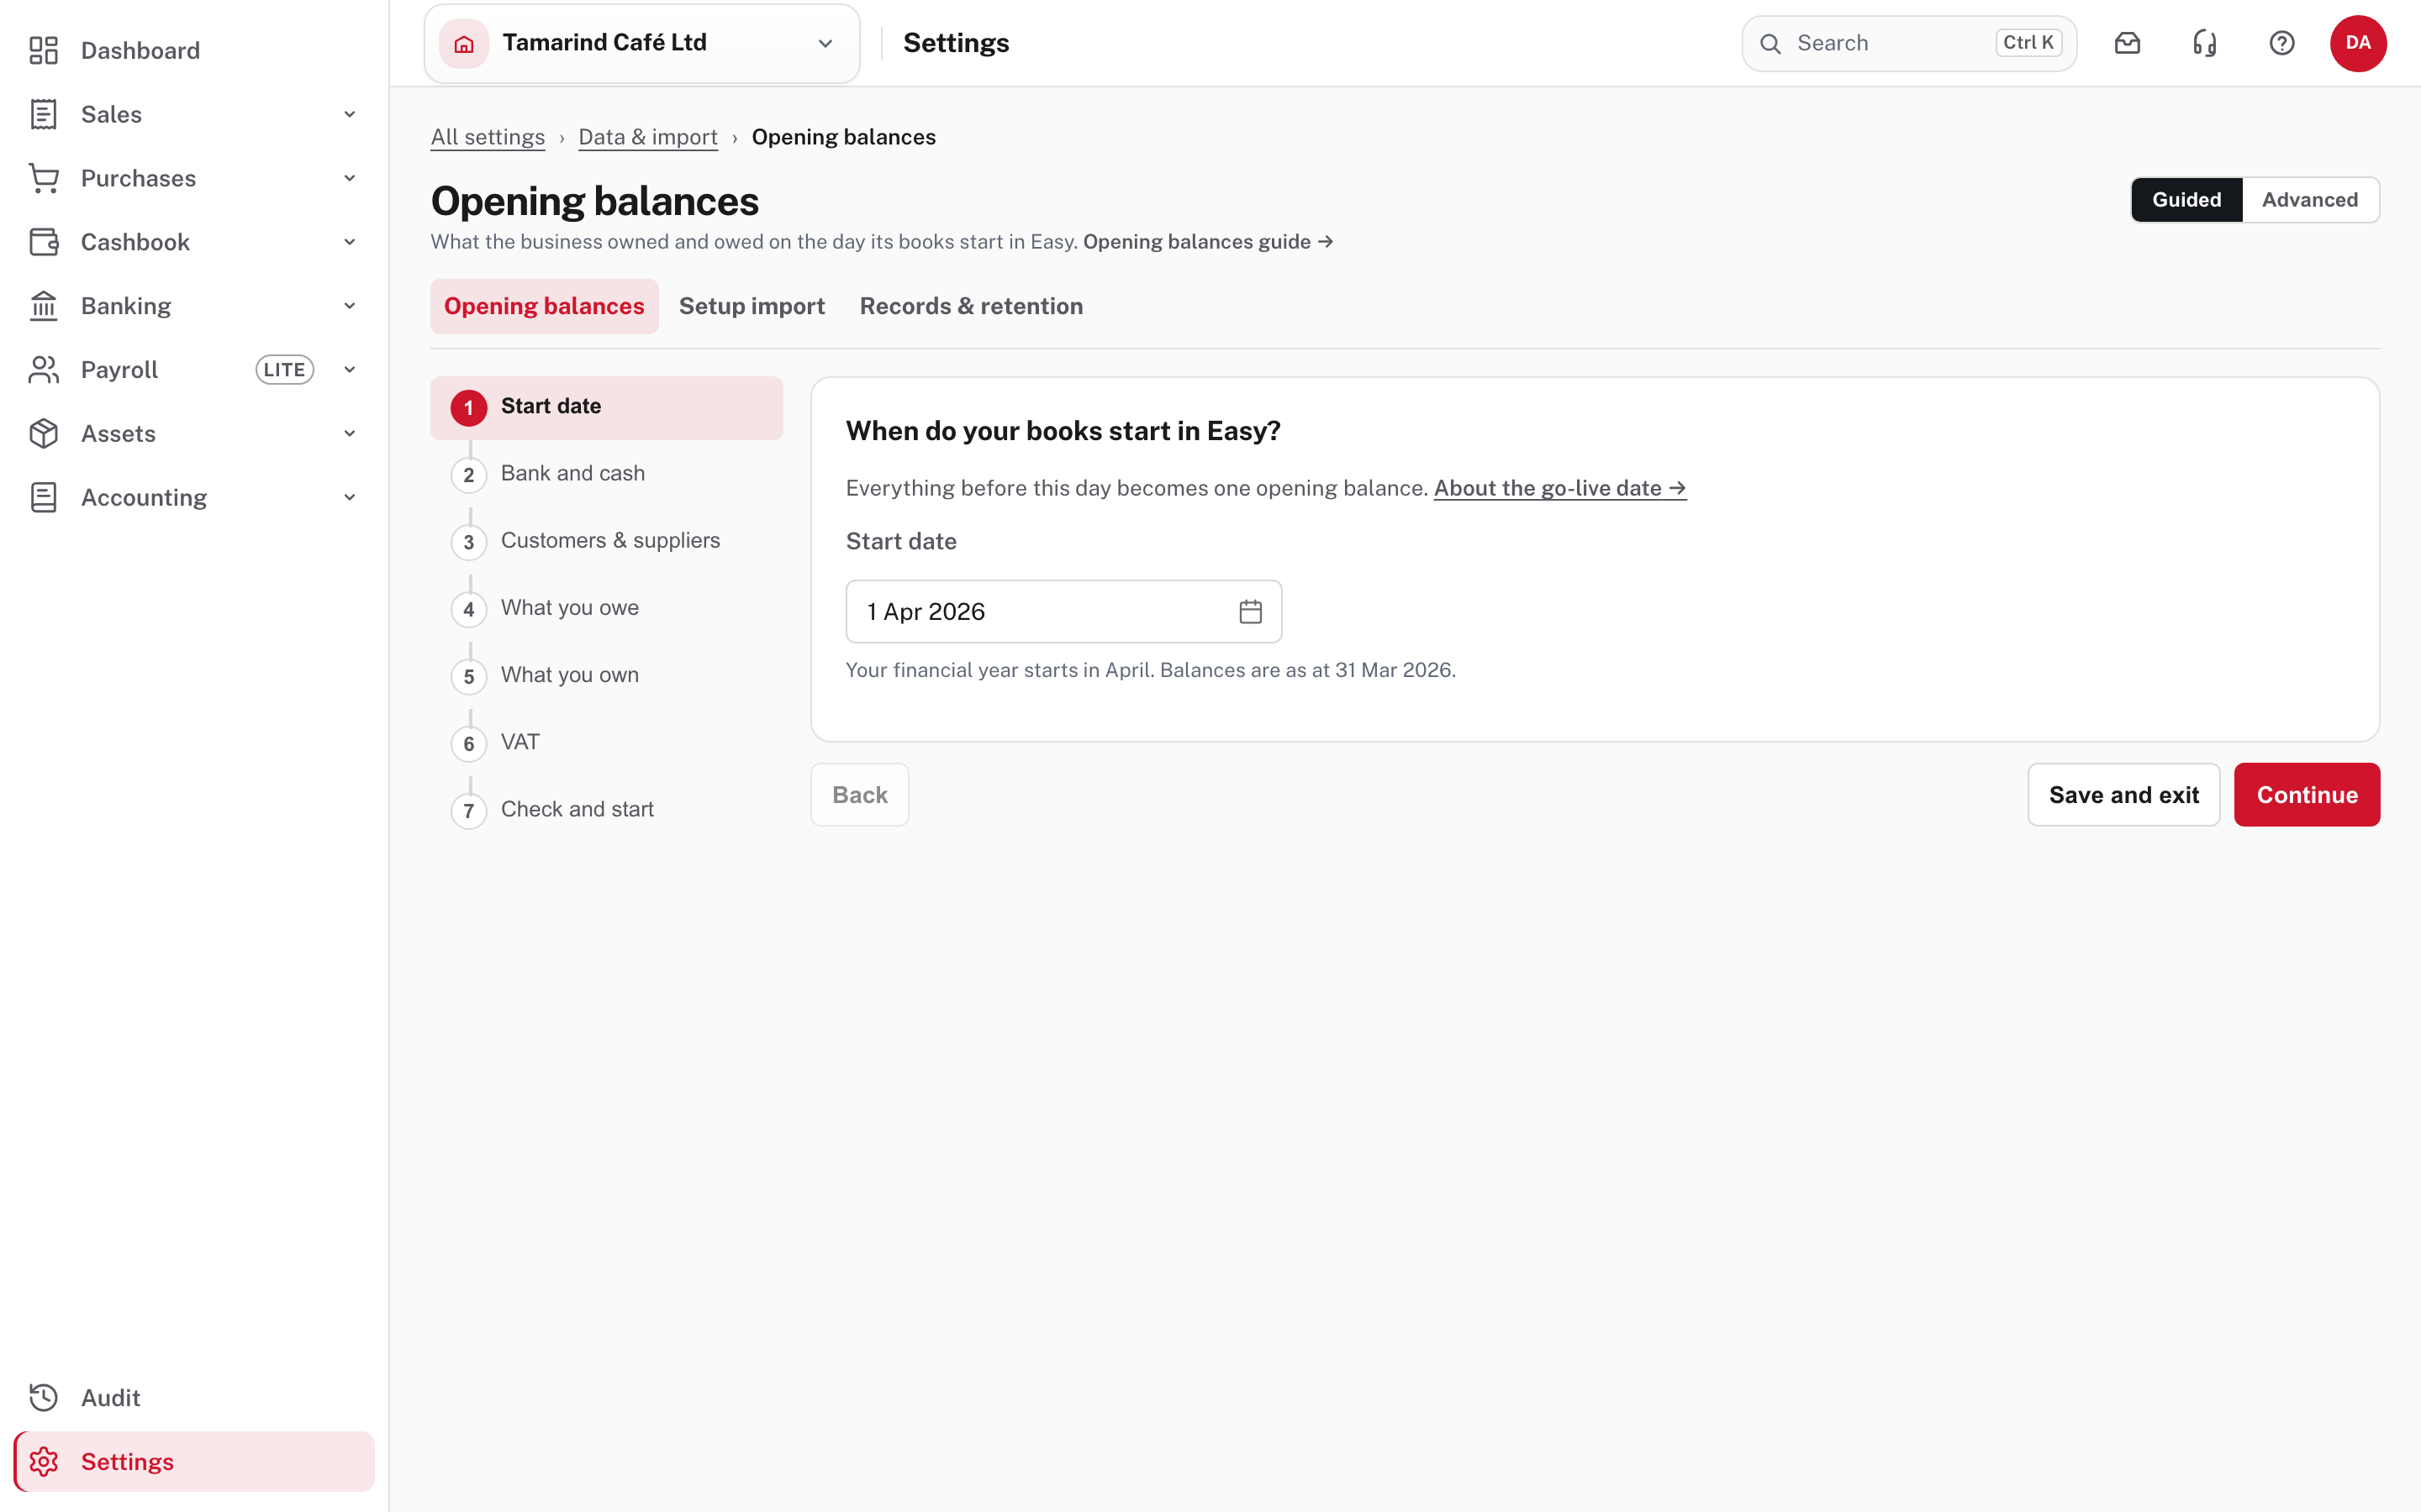This screenshot has height=1512, width=2421.
Task: Expand the Sales menu chevron
Action: point(349,114)
